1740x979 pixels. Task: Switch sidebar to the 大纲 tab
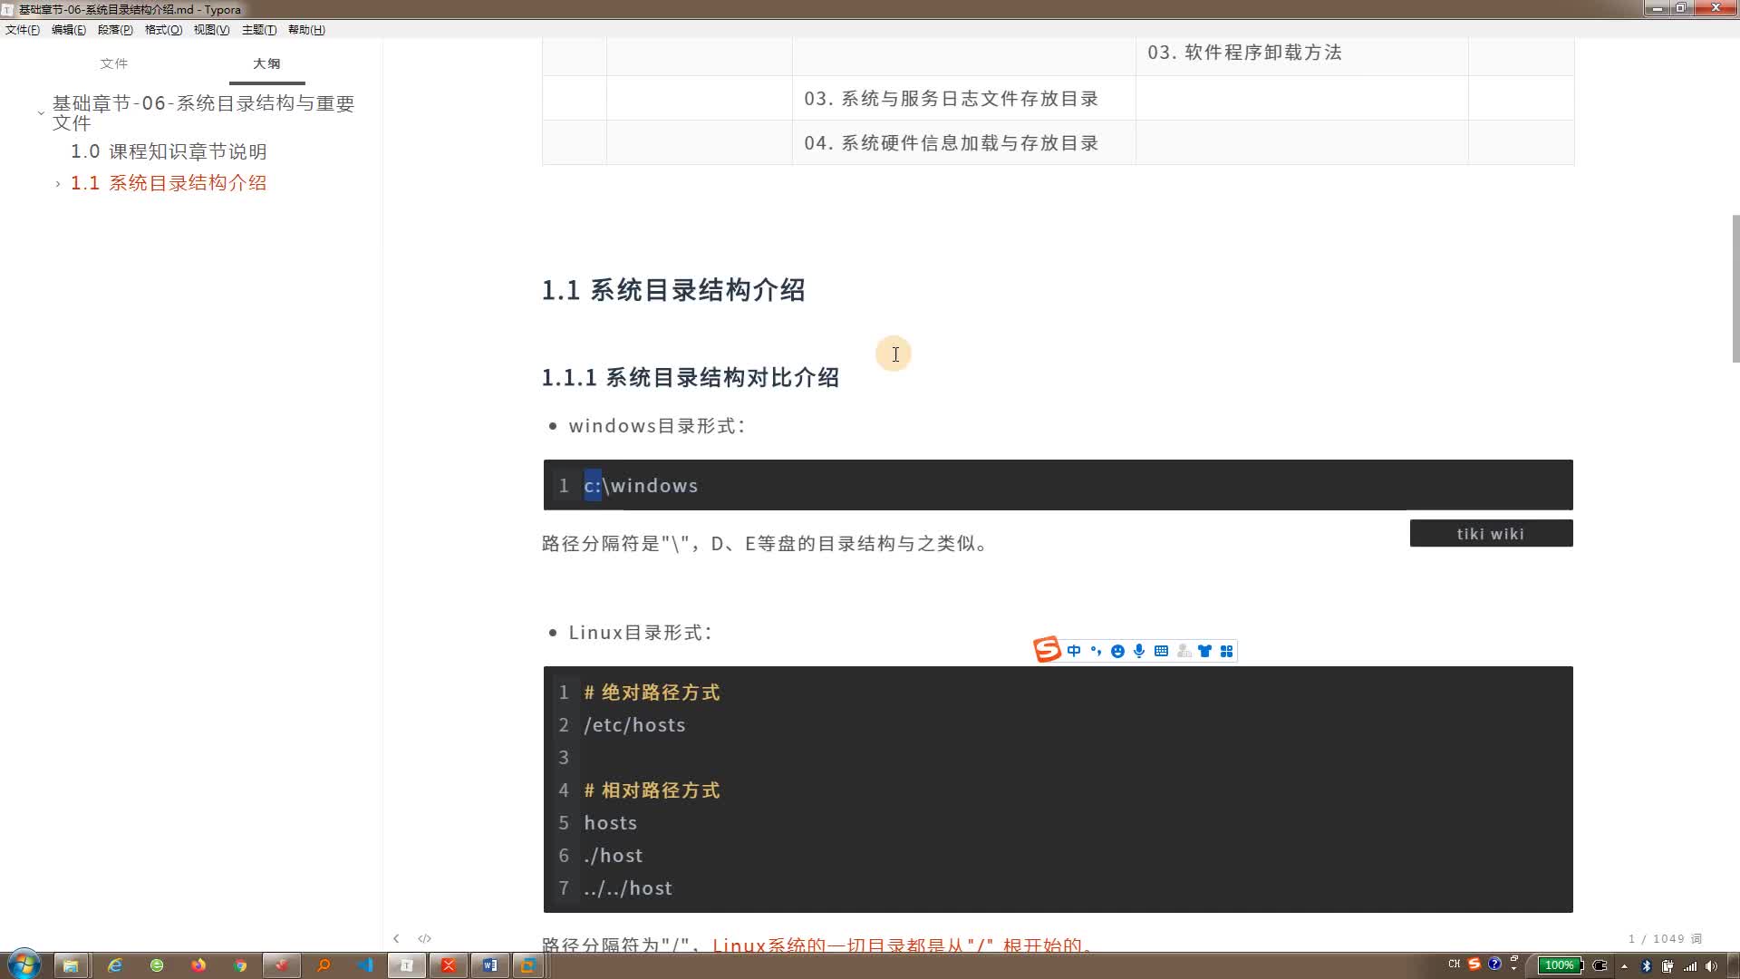pos(266,63)
